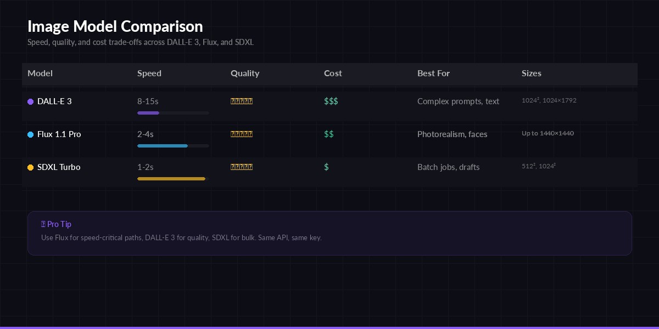This screenshot has width=659, height=329.
Task: Open the Model column sort dropdown
Action: [x=40, y=73]
